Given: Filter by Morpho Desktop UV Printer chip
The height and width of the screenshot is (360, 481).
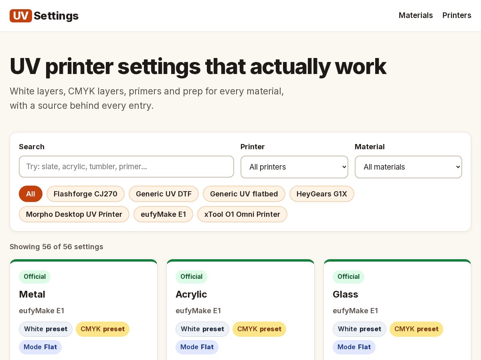Looking at the screenshot, I should click(74, 214).
